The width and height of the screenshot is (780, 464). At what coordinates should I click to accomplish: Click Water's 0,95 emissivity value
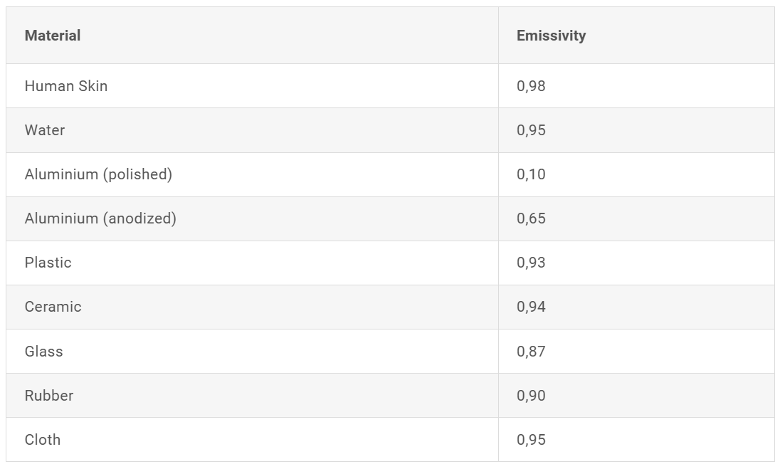click(531, 130)
